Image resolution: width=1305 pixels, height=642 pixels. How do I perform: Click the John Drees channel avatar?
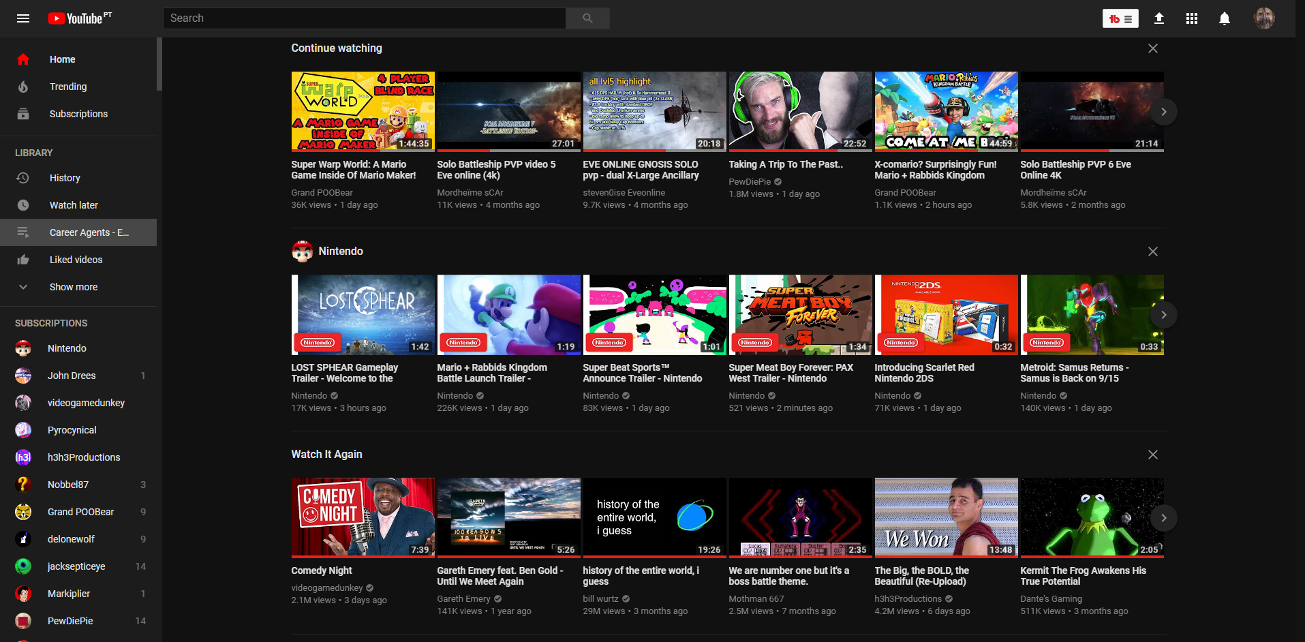click(x=23, y=376)
